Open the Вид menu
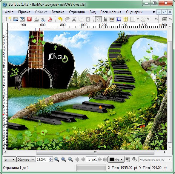Viewport: 175px width, 174px height. click(93, 12)
